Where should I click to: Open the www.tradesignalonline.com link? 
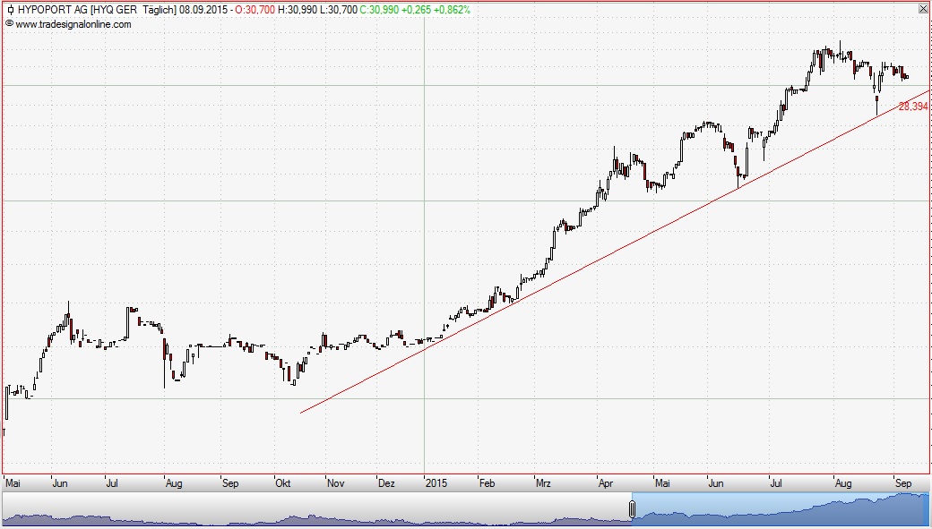[x=73, y=24]
